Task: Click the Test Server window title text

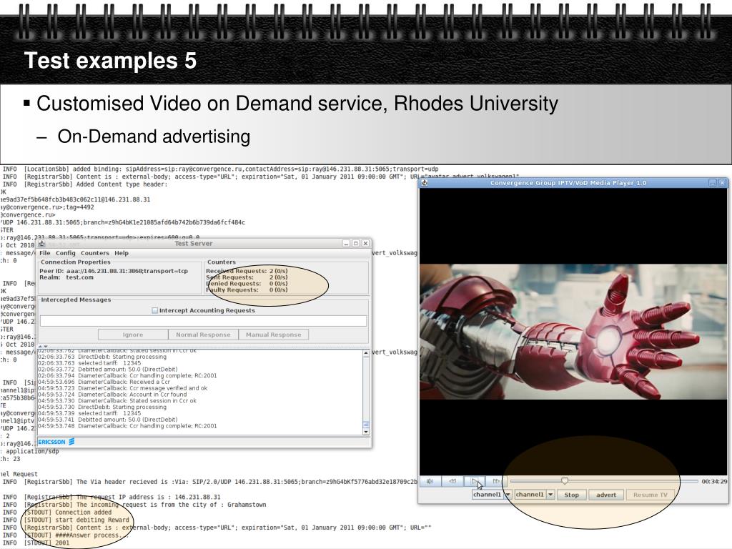Action: coord(193,244)
